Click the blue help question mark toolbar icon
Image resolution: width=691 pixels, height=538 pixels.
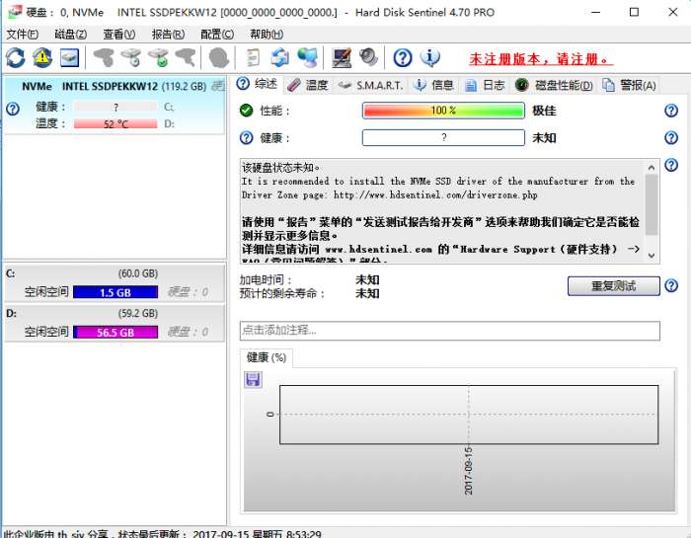tap(403, 58)
